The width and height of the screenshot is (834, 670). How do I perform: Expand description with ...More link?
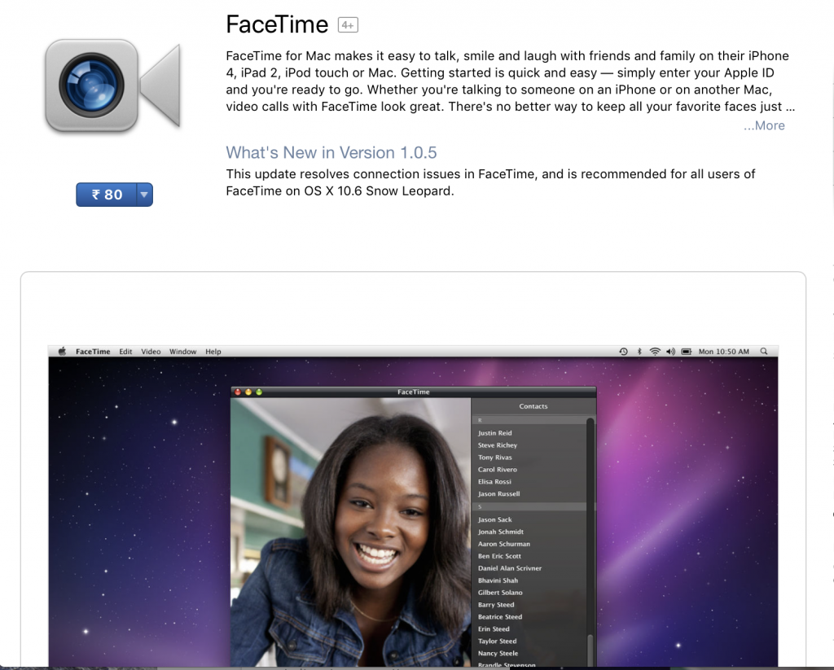click(x=764, y=125)
